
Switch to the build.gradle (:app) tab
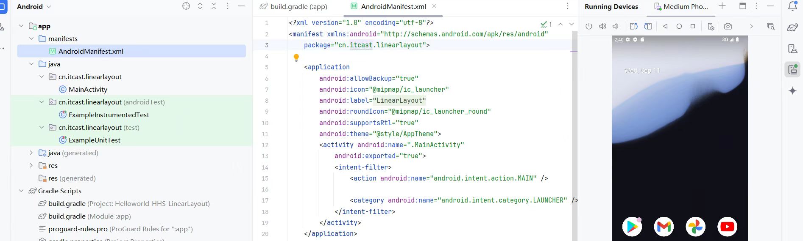tap(294, 6)
